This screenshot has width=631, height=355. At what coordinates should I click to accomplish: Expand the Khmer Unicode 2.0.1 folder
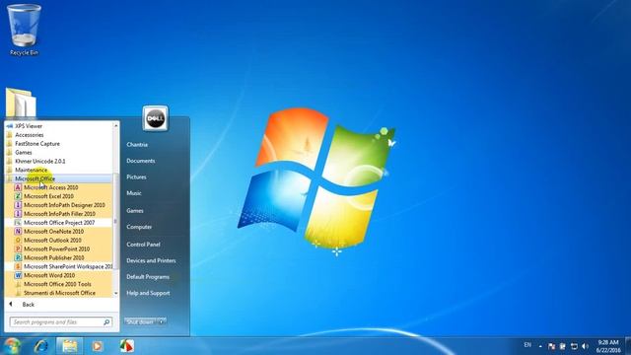point(59,162)
